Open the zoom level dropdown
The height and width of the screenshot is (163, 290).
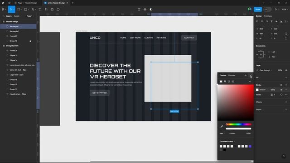285,9
